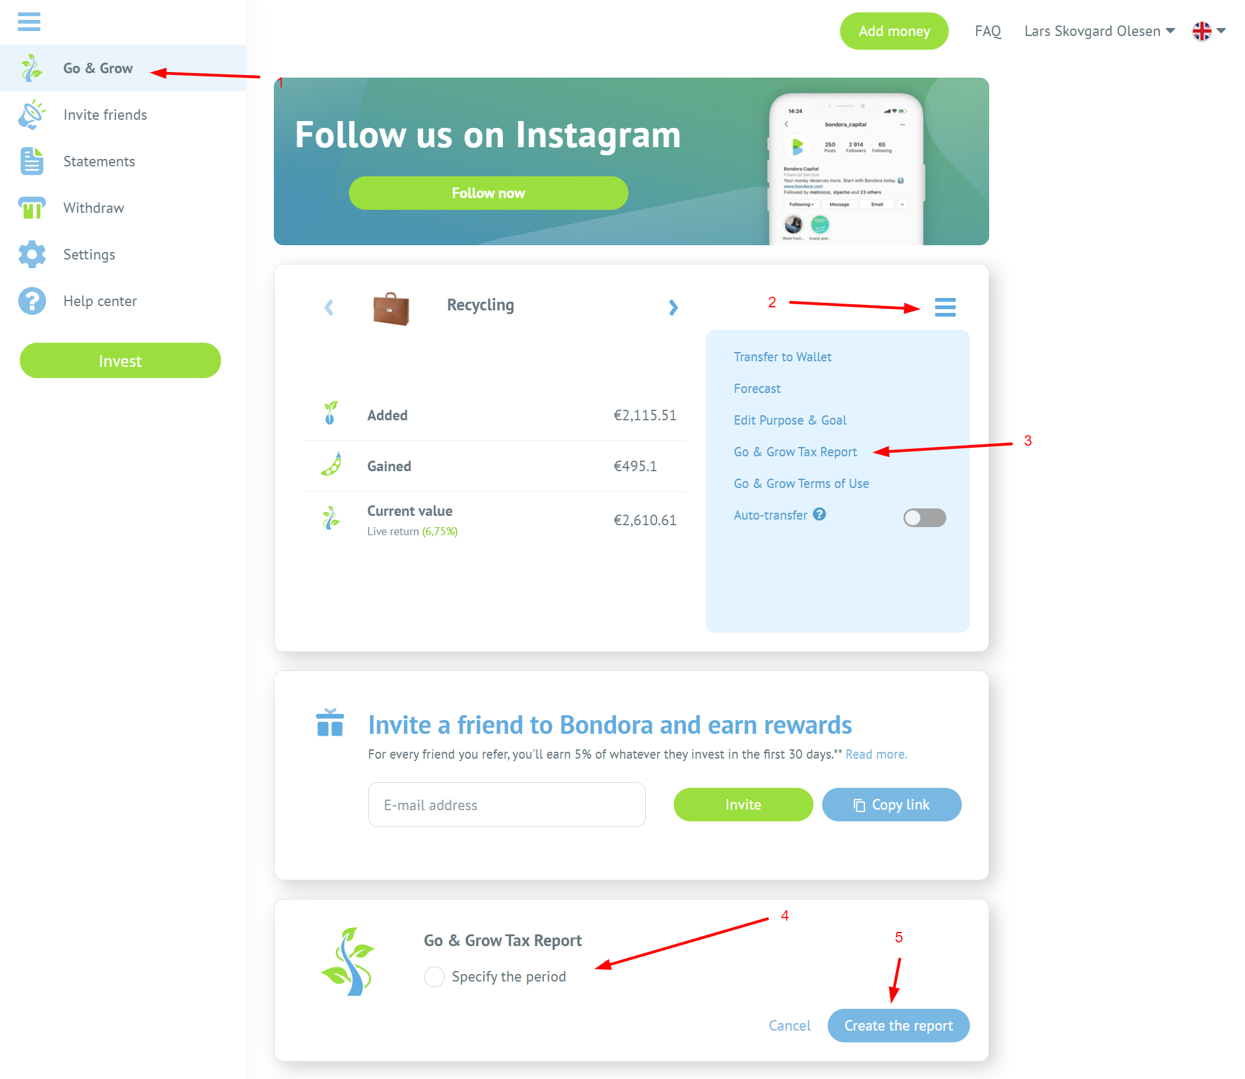Click the e-mail address input field
The image size is (1245, 1079).
pos(506,805)
